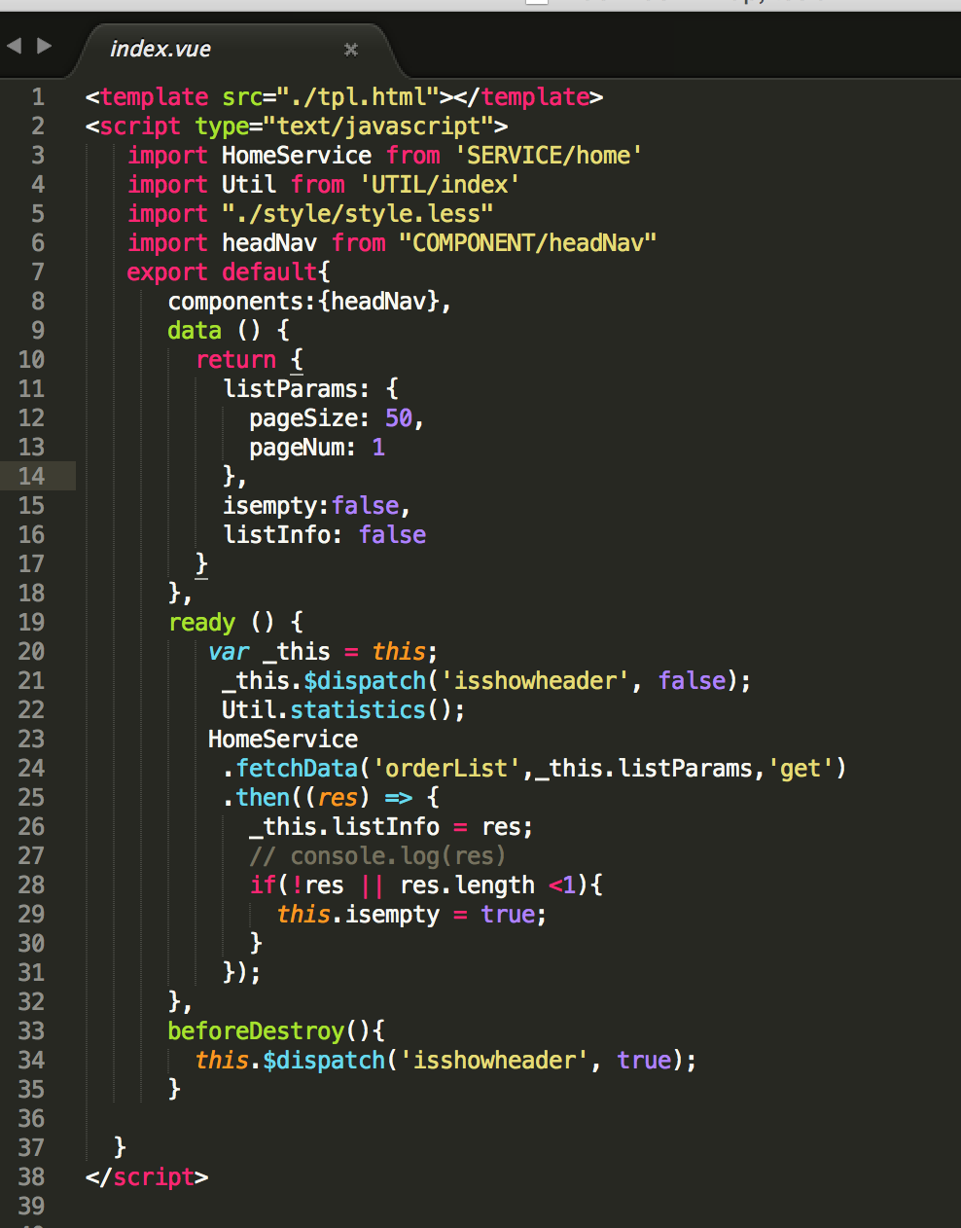
Task: Click the 'isshowheader' string on line 34
Action: (494, 1060)
